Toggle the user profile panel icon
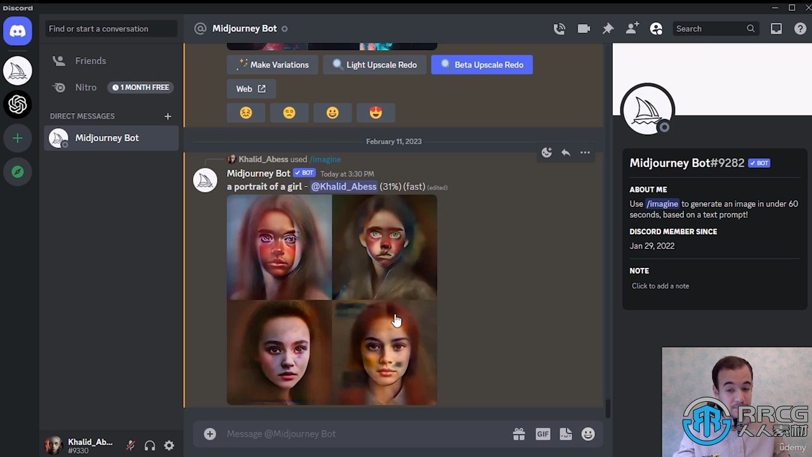Screen dimensions: 812x457 click(657, 29)
